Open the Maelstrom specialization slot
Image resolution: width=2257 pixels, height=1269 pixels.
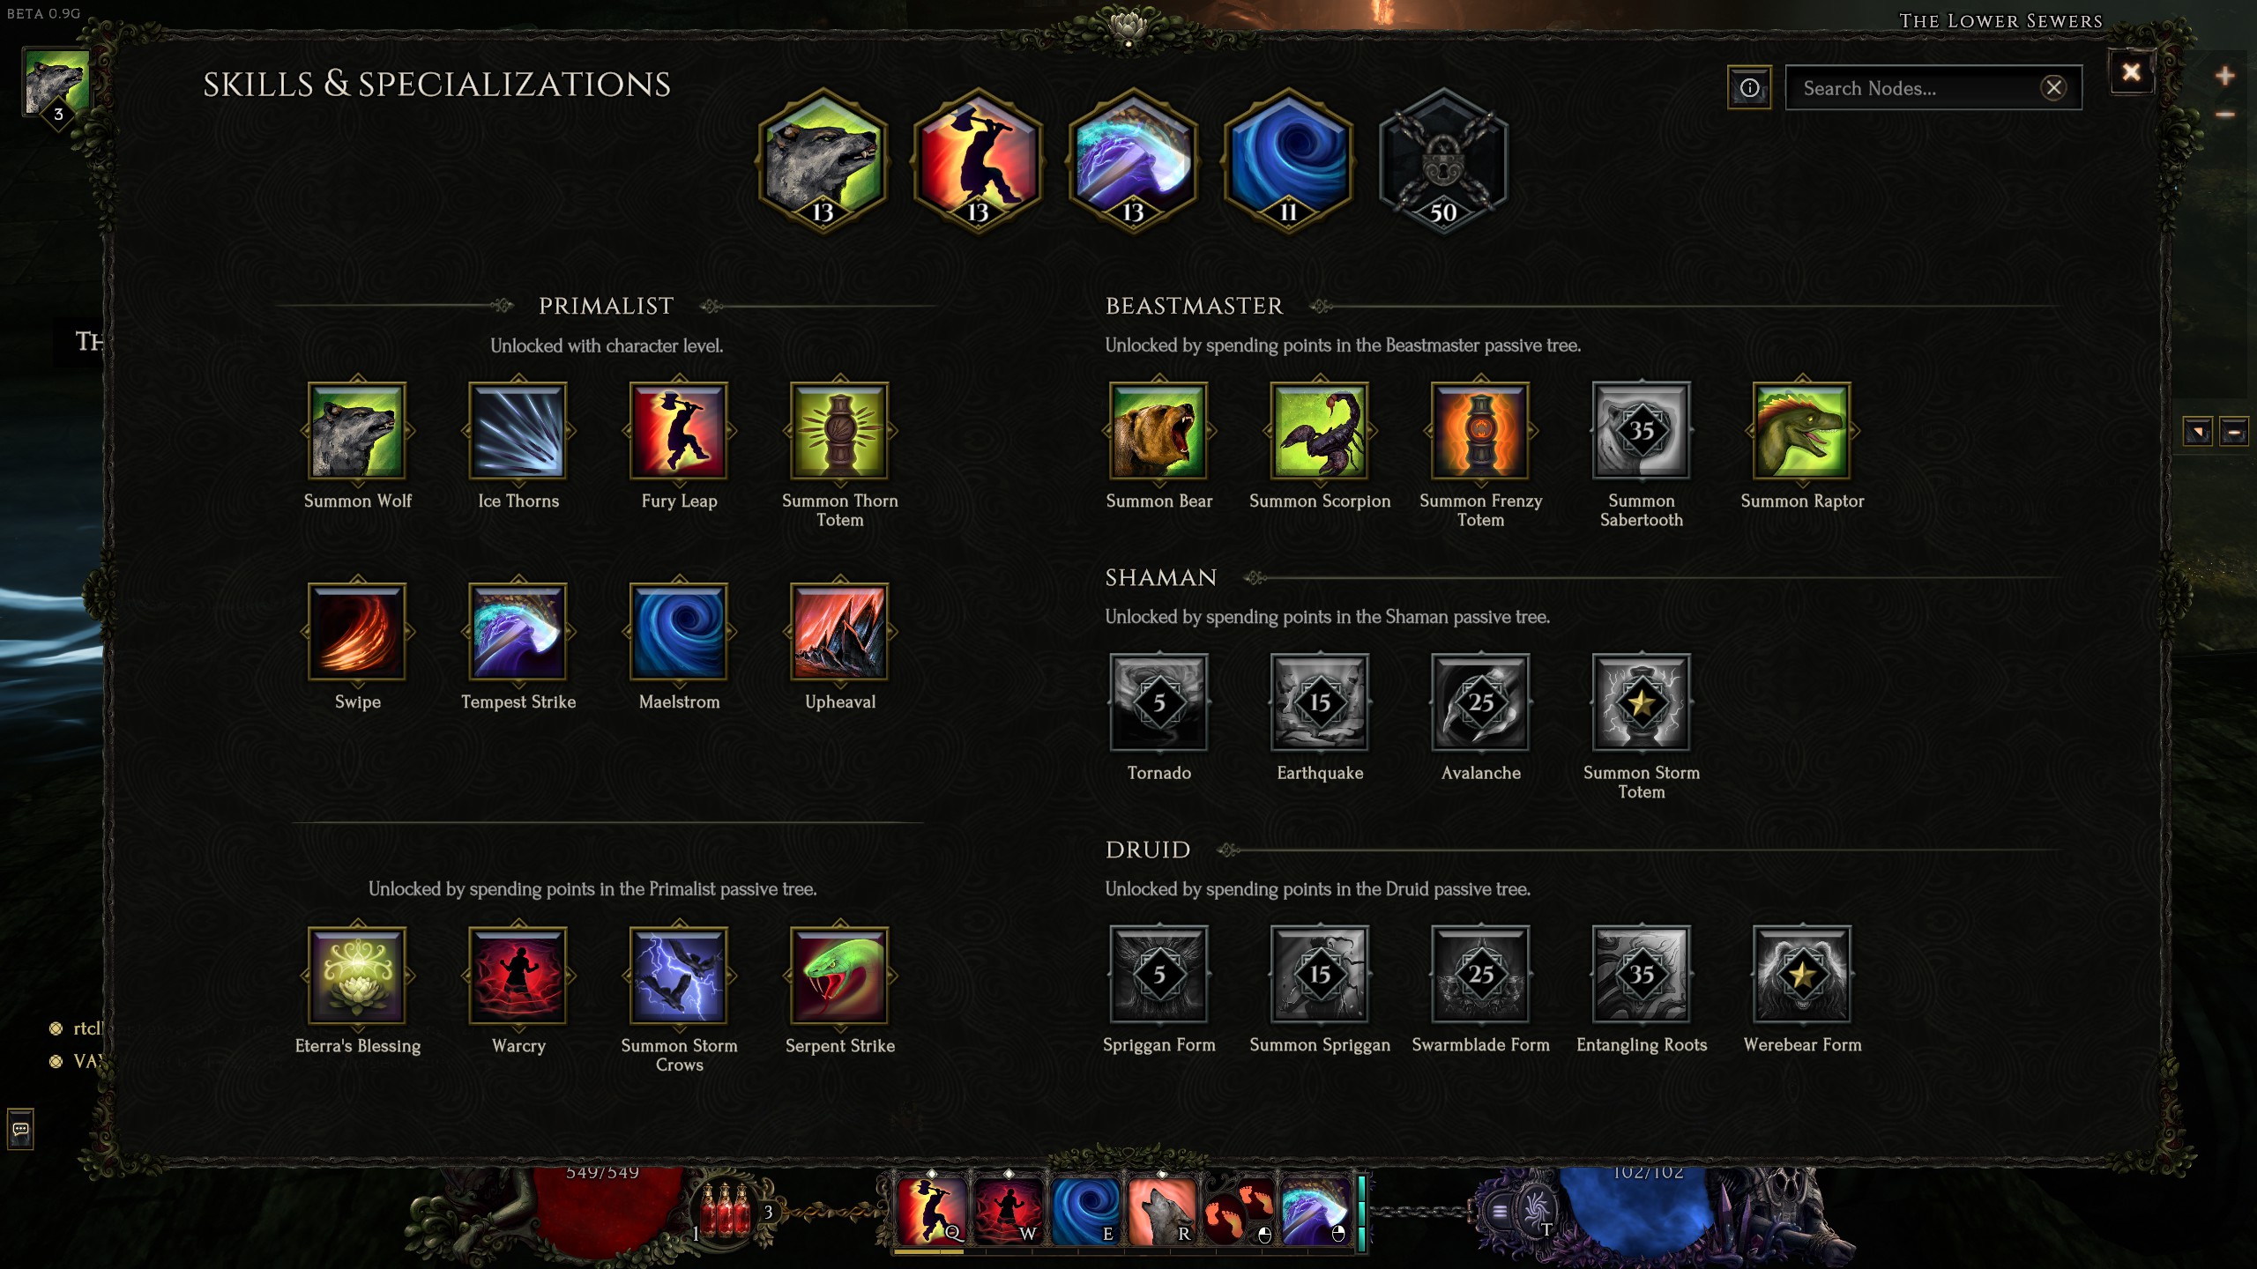(x=1288, y=160)
